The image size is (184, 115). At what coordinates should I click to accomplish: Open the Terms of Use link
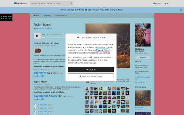[85, 10]
